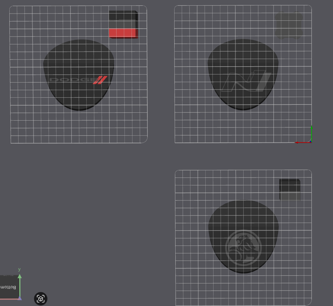Select the faint rounded square object on N plate
The image size is (333, 306).
[x=289, y=25]
